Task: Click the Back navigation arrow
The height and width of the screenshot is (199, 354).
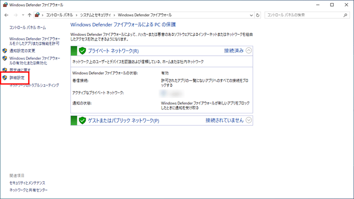Action: (x=6, y=15)
